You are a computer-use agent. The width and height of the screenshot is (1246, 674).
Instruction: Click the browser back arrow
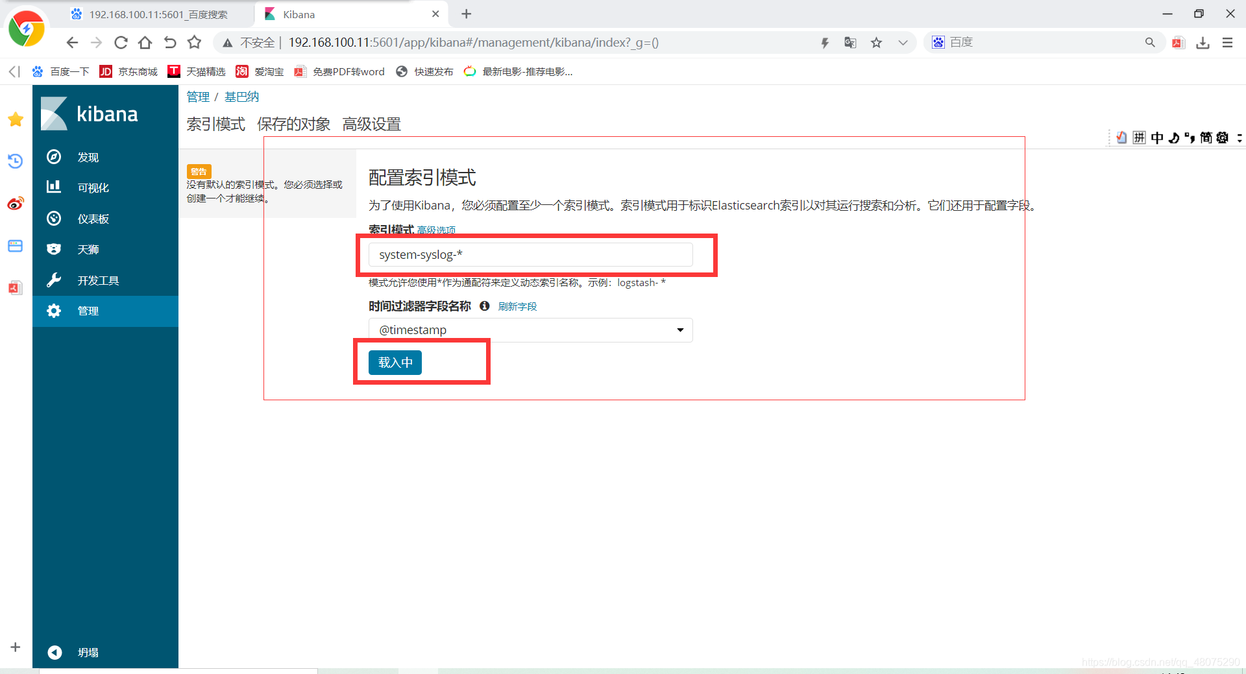72,43
